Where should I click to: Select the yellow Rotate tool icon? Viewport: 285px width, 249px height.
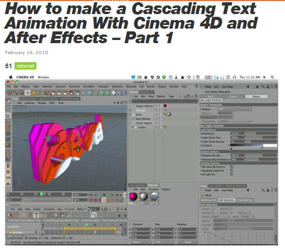[x=40, y=93]
